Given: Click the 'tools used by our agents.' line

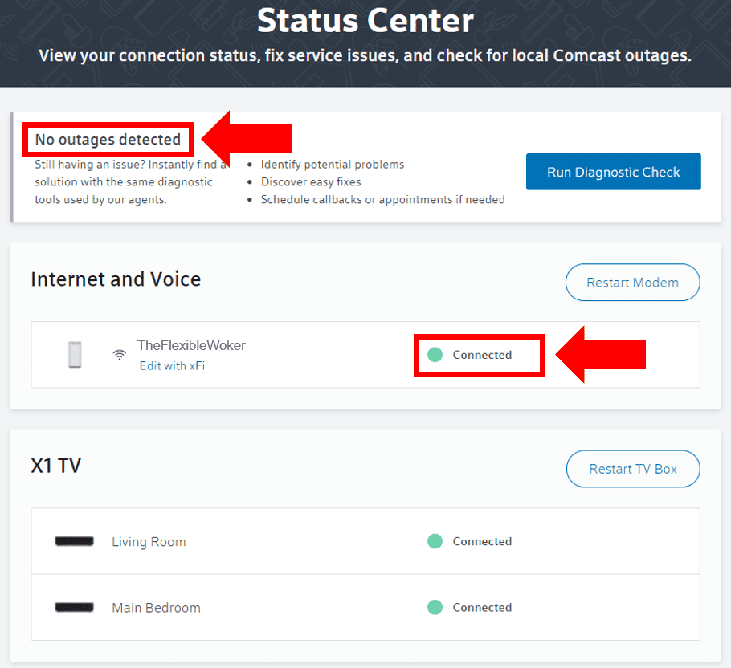Looking at the screenshot, I should point(100,199).
